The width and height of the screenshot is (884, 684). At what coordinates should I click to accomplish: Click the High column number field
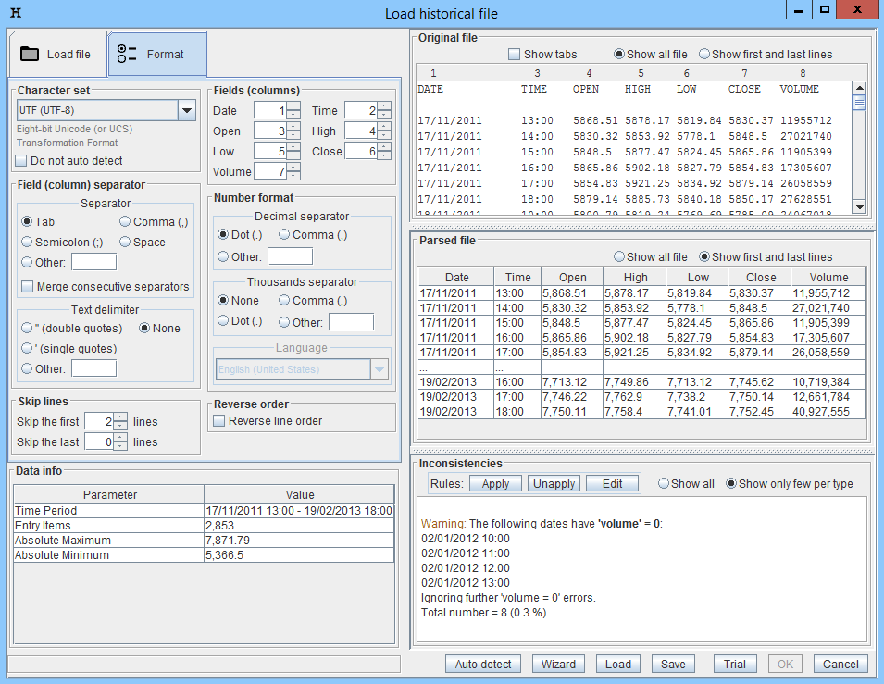361,131
